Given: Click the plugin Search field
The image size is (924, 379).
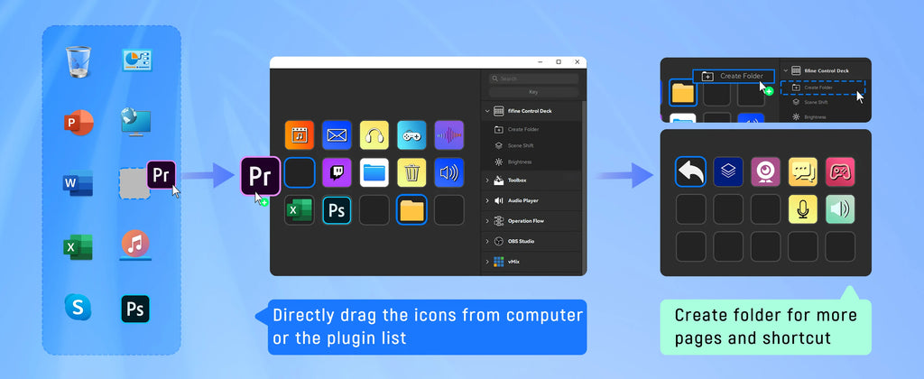Looking at the screenshot, I should pos(533,79).
